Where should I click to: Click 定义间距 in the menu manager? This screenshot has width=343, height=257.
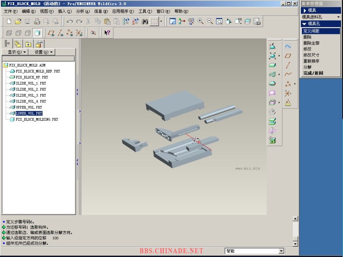[321, 31]
